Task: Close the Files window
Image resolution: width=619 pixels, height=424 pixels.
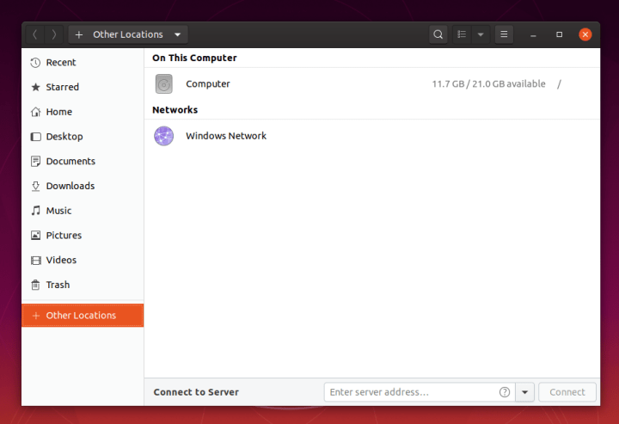Action: 585,34
